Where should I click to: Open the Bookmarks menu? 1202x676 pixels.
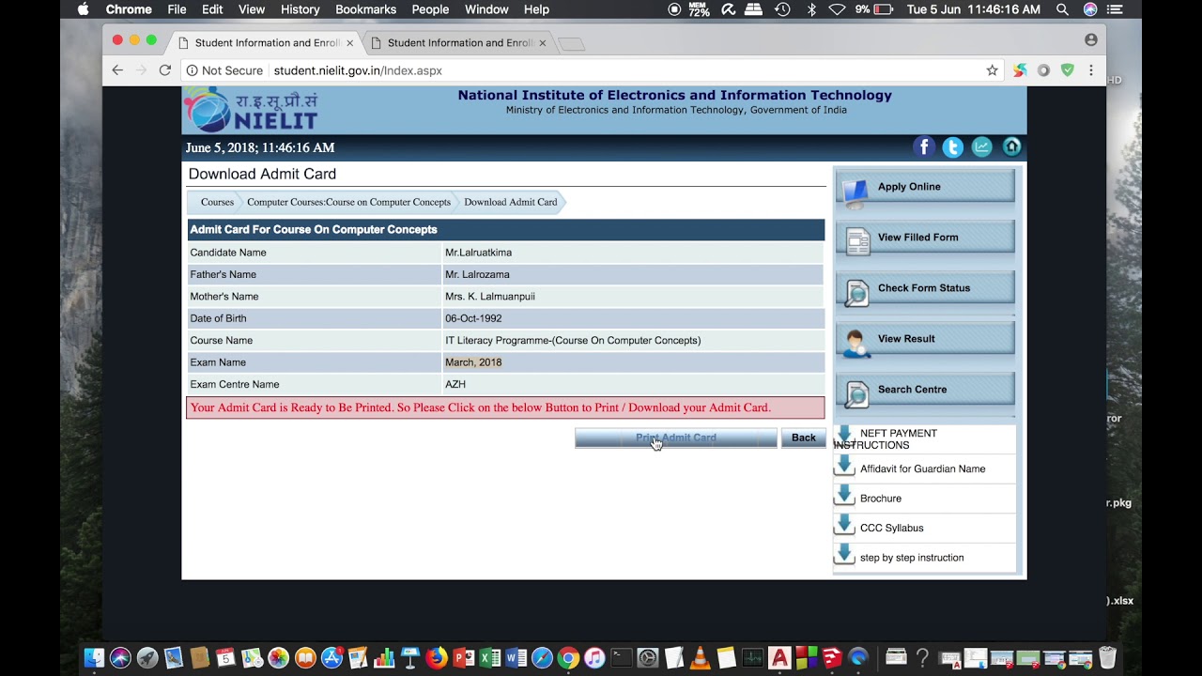click(365, 9)
